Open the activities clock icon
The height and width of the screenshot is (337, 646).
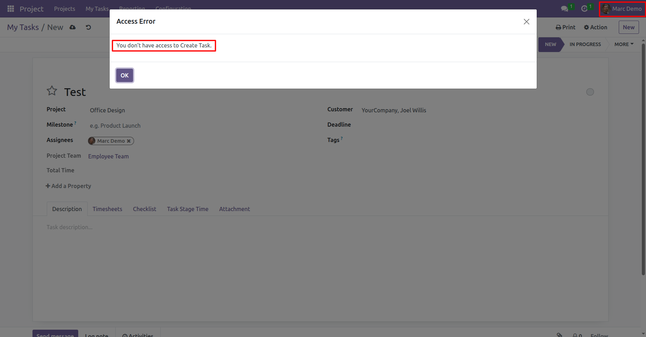(584, 9)
